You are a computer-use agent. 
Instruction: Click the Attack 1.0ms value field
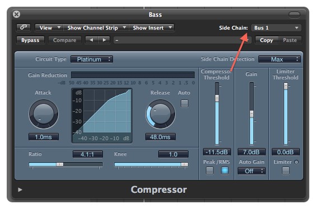pos(44,137)
